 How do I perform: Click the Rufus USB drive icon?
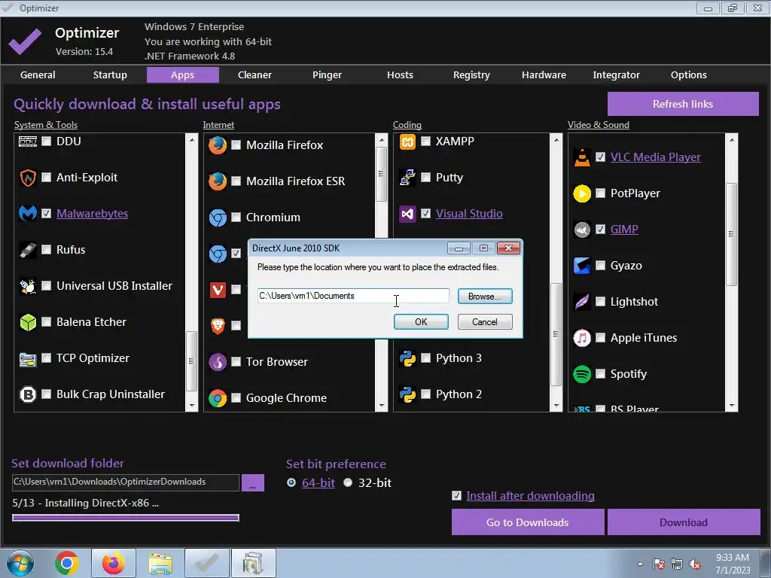pyautogui.click(x=28, y=250)
